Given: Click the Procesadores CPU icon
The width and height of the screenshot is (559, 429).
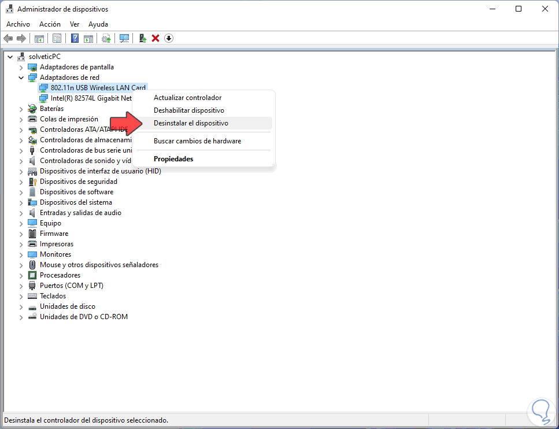Looking at the screenshot, I should [32, 275].
